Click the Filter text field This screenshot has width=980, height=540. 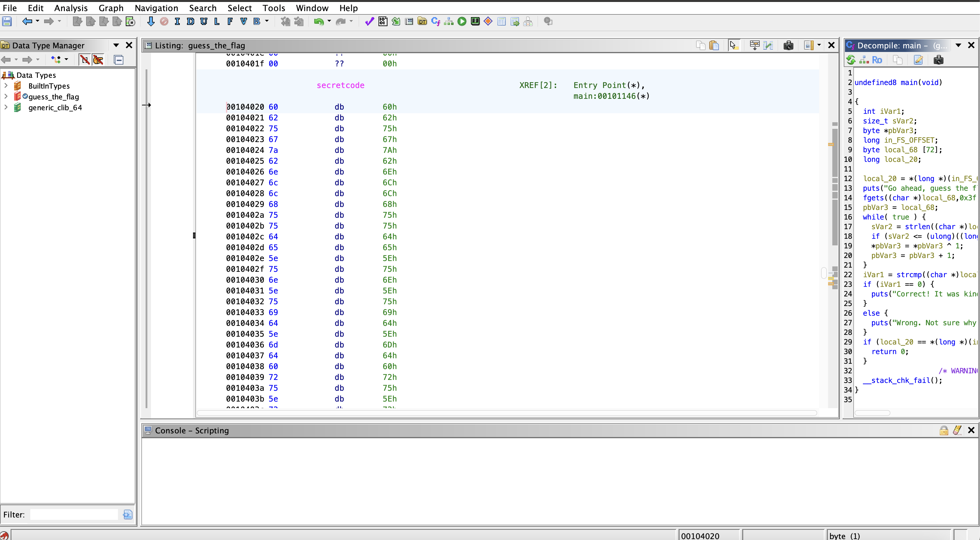point(74,514)
